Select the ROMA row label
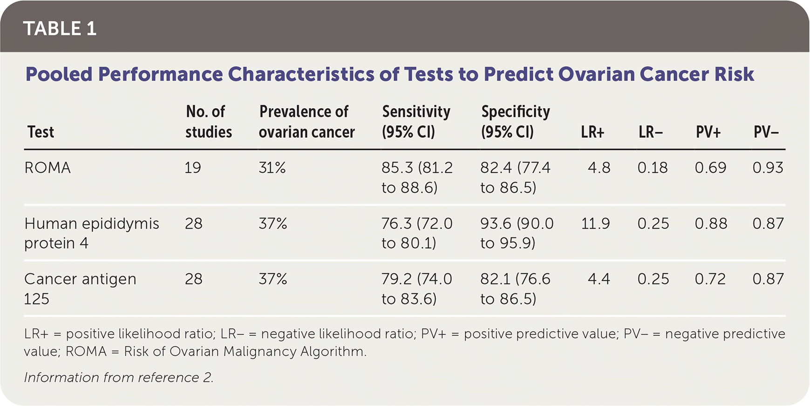This screenshot has height=406, width=810. pos(48,168)
